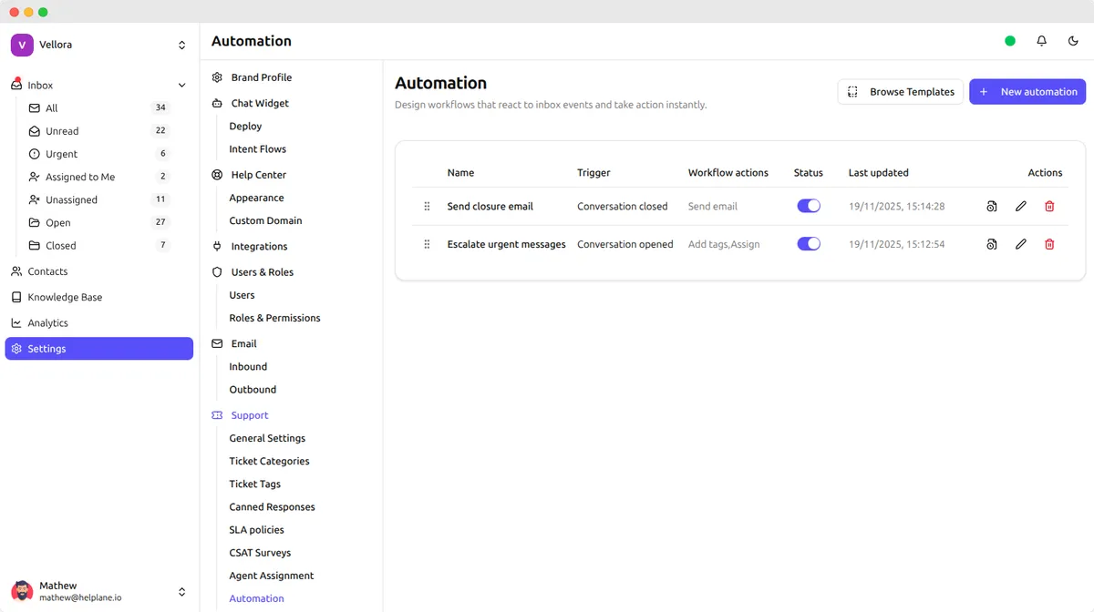Disable the Send closure email automation
The width and height of the screenshot is (1094, 612).
(809, 206)
